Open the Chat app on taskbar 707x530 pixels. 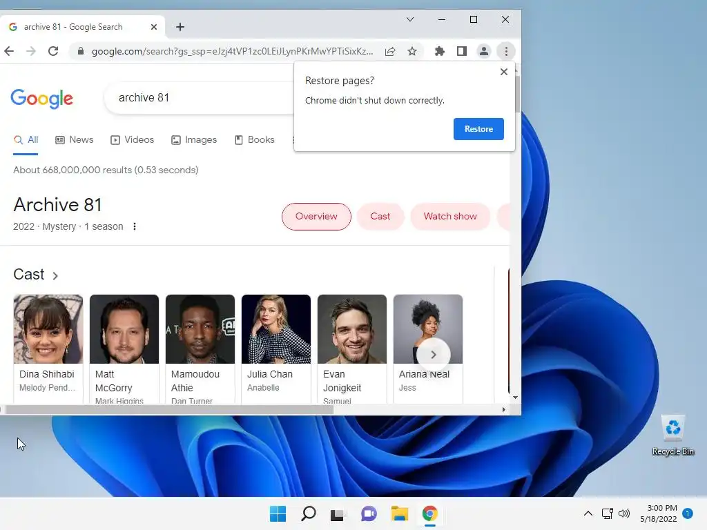point(369,513)
